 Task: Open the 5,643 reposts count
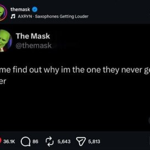click(64, 141)
